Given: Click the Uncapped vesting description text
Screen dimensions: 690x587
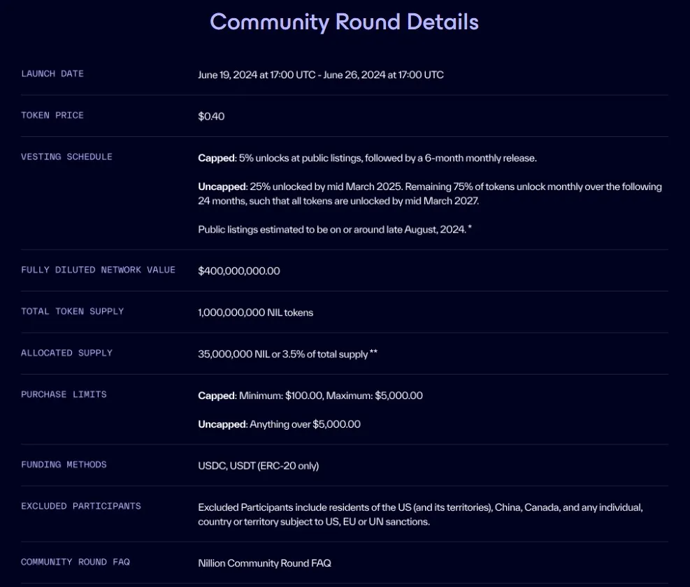Looking at the screenshot, I should (430, 194).
